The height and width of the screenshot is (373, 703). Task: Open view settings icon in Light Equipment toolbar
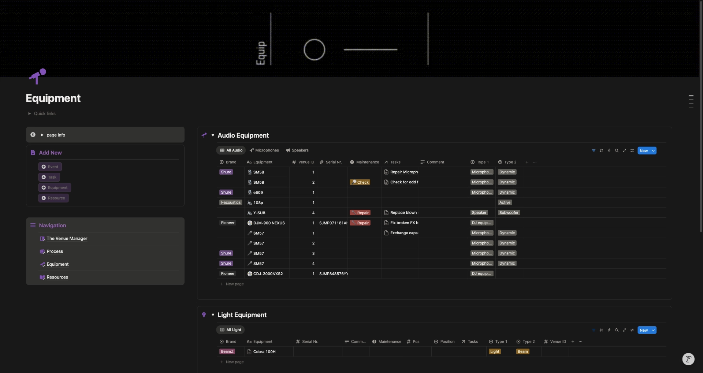[632, 330]
